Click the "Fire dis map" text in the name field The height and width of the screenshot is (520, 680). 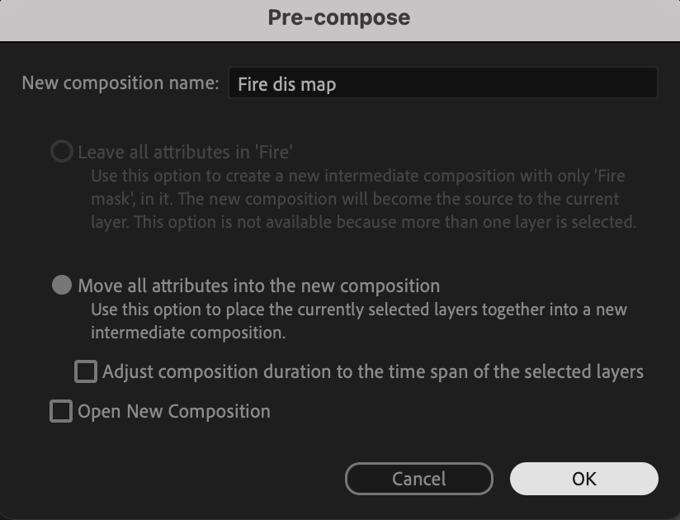click(286, 84)
